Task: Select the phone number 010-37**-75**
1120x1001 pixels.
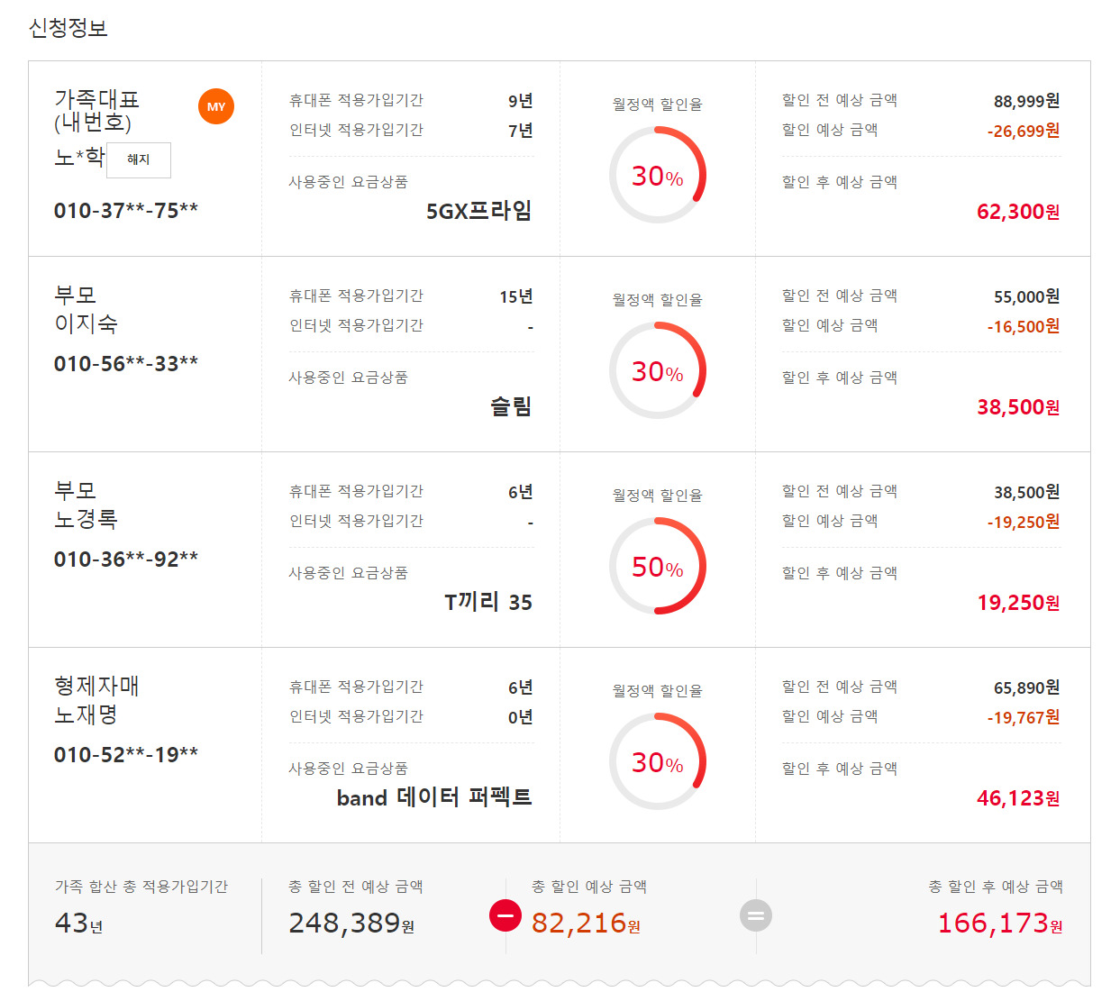Action: tap(126, 211)
